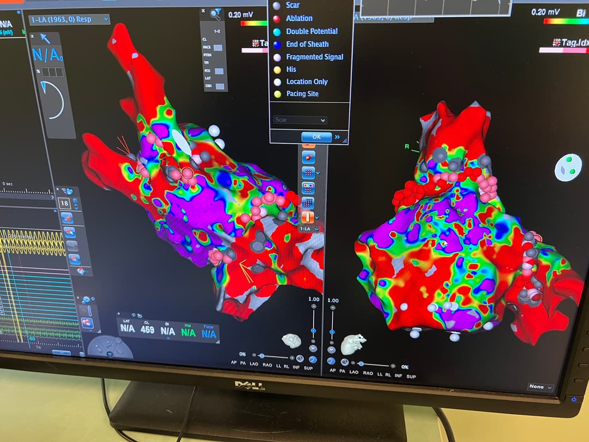Toggle the CGN filter box
The height and width of the screenshot is (442, 589).
click(220, 86)
